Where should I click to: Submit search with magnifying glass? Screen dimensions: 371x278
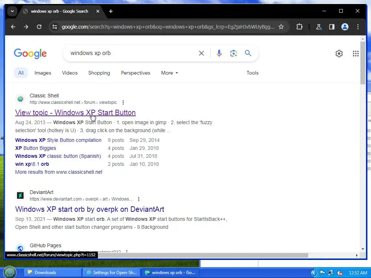248,53
